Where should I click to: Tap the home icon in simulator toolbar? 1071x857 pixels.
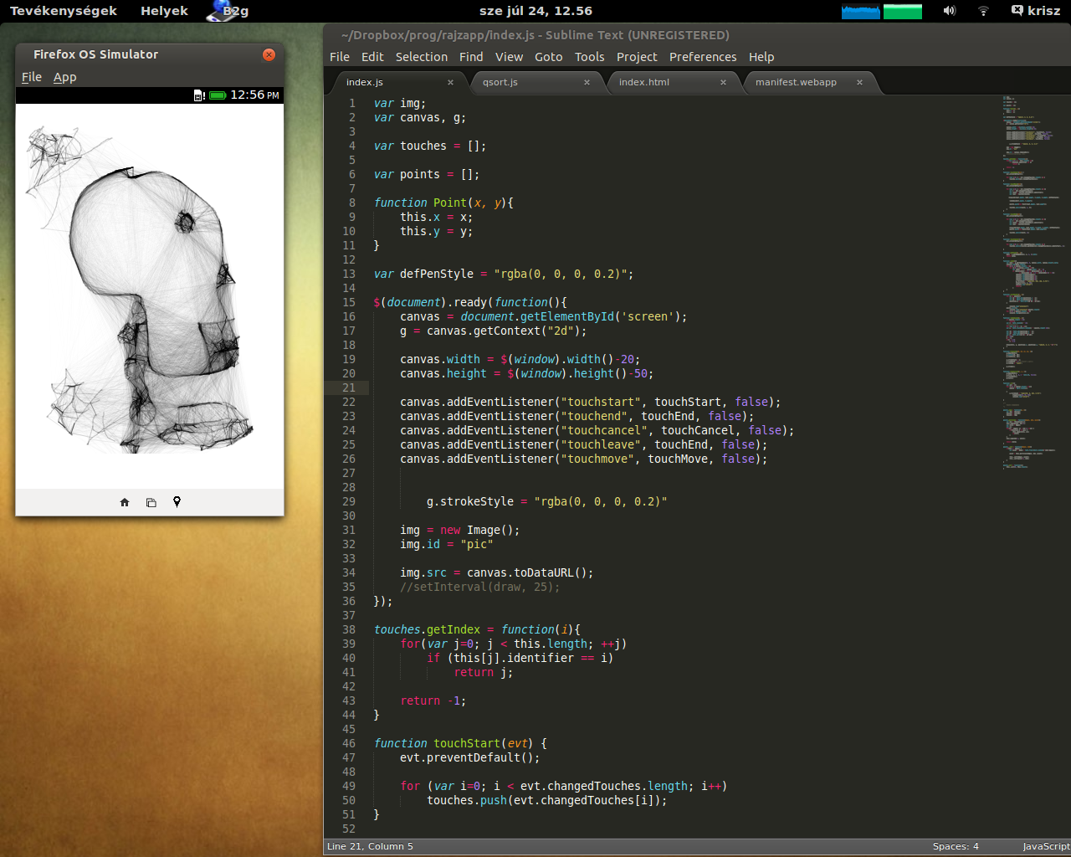125,502
